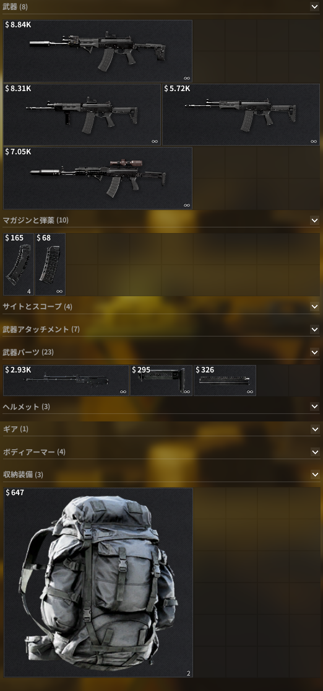
Task: Select the $8.84K suppressed rifle
Action: (98, 51)
